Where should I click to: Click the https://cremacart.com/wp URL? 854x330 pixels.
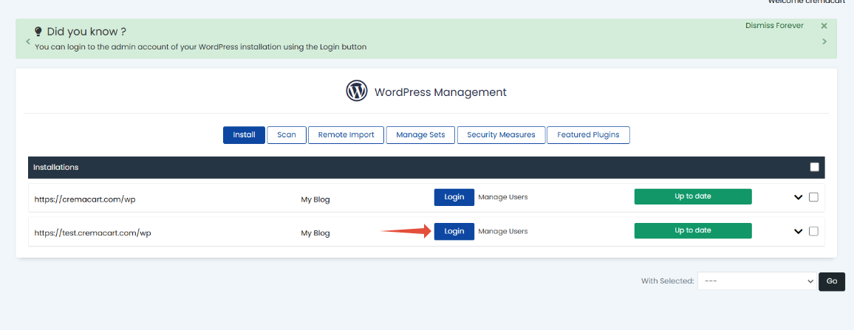pos(85,199)
